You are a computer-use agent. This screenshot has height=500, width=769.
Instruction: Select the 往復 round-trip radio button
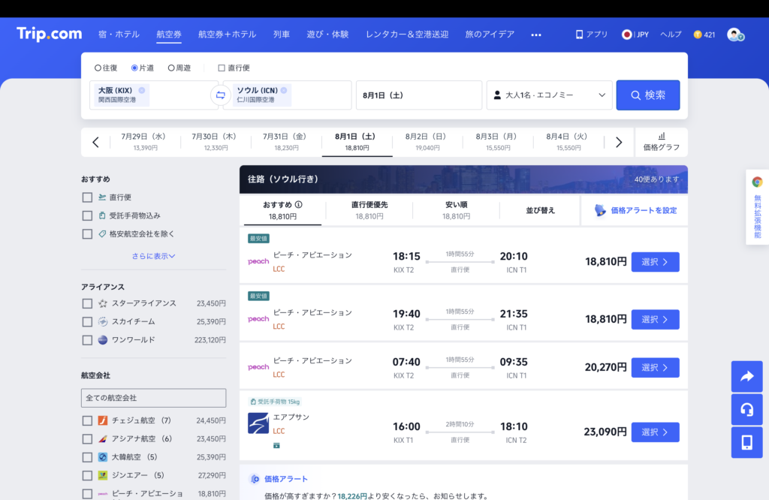(x=98, y=68)
